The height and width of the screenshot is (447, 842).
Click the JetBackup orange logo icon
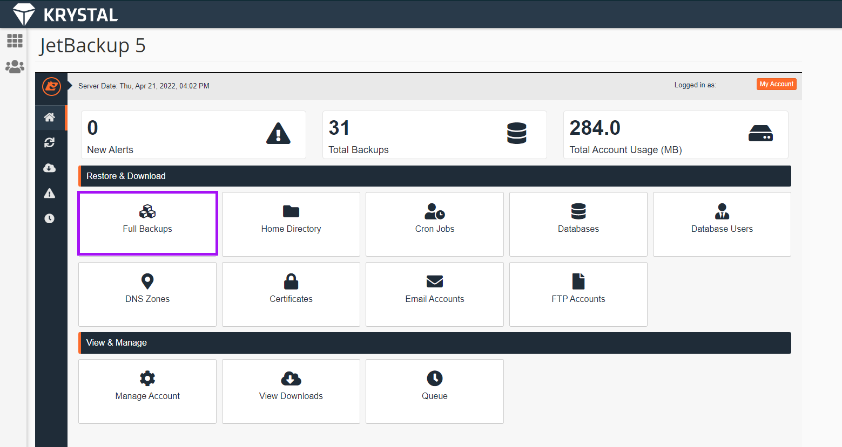click(51, 86)
